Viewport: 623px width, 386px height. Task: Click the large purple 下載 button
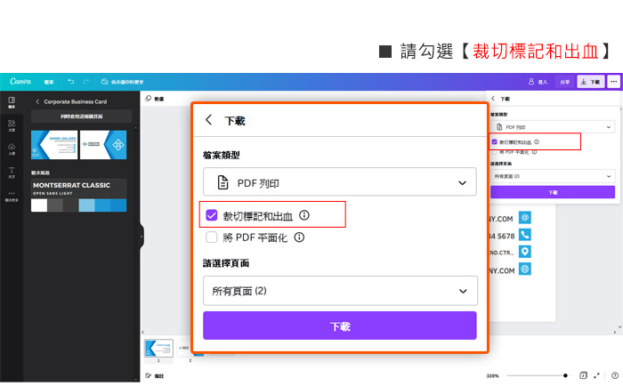click(339, 326)
